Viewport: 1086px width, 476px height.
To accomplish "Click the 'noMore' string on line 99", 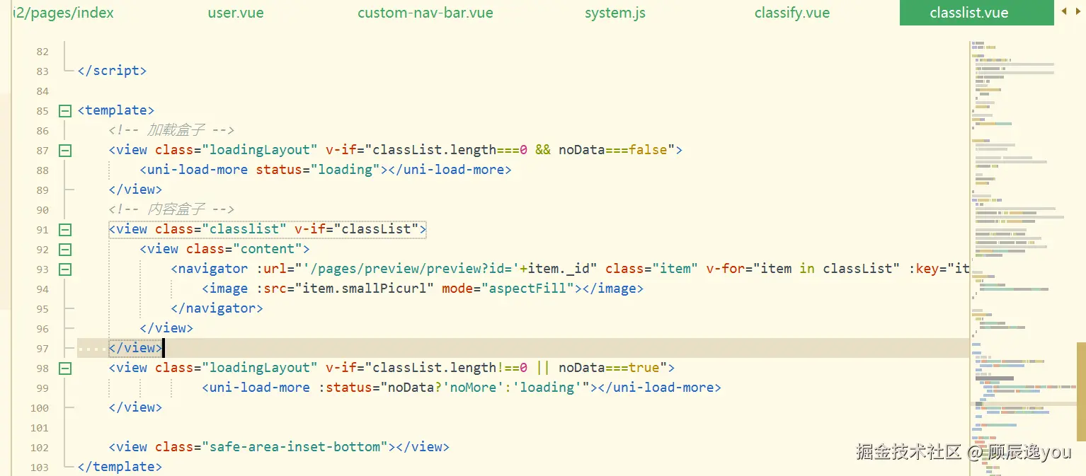I will pyautogui.click(x=473, y=388).
